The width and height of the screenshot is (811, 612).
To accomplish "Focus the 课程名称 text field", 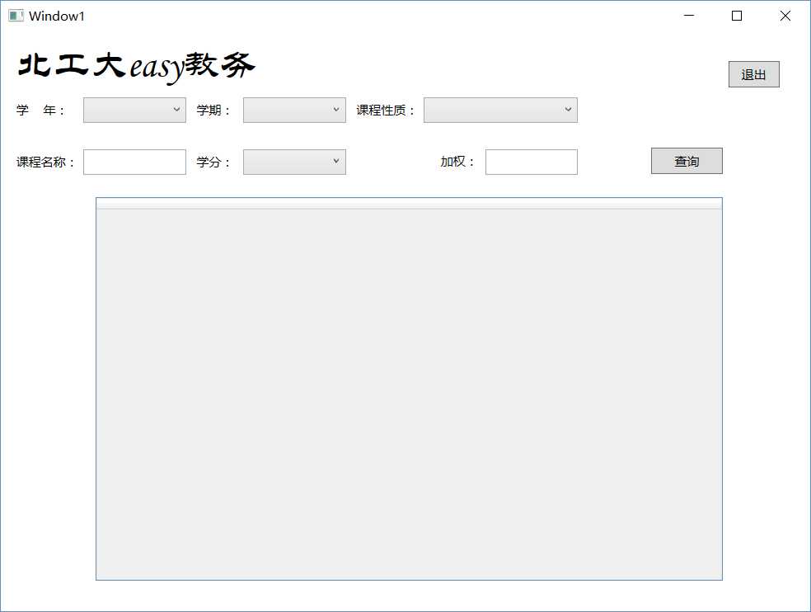I will point(134,162).
